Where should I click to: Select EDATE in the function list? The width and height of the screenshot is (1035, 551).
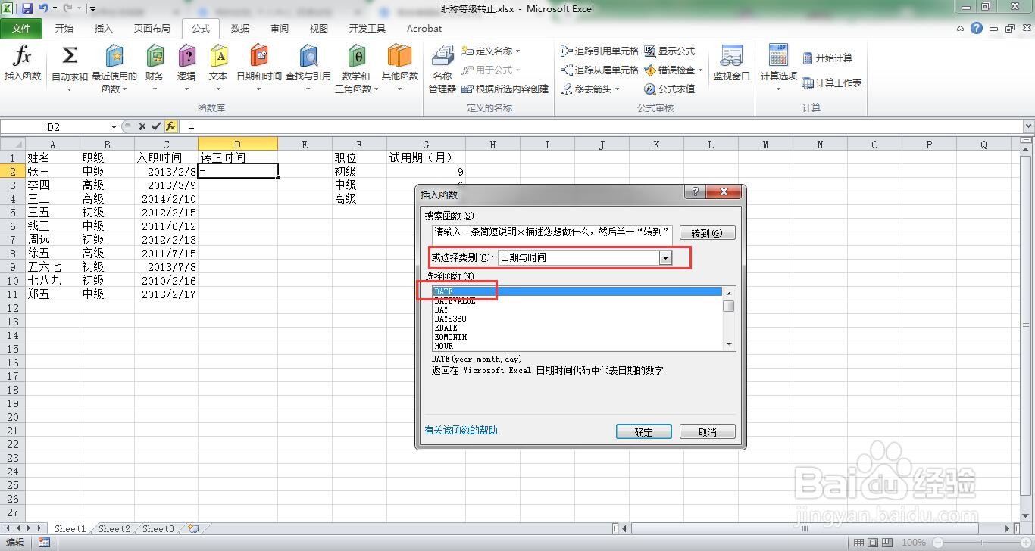577,328
